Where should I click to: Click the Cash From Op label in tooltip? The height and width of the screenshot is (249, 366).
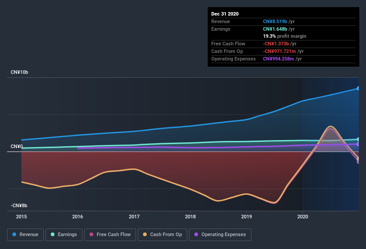tap(227, 52)
